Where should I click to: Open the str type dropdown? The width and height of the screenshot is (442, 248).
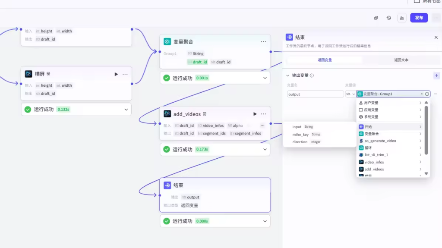click(x=350, y=94)
